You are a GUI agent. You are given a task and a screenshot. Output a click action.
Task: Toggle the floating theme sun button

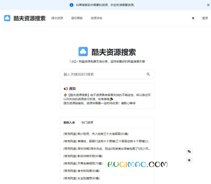(189, 160)
